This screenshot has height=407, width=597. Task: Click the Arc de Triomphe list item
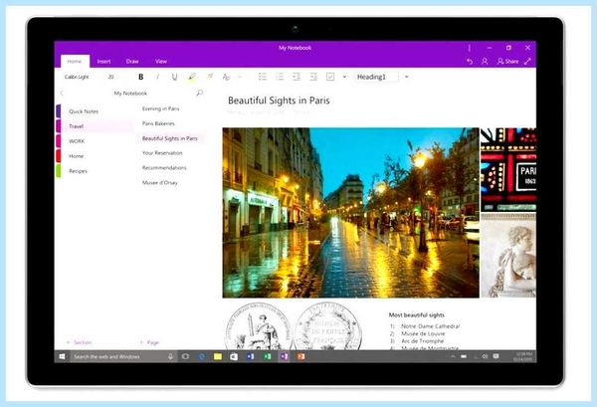(x=422, y=341)
